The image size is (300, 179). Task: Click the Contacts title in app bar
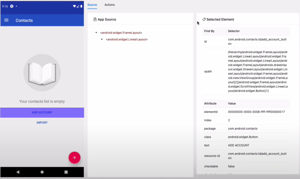click(x=24, y=20)
